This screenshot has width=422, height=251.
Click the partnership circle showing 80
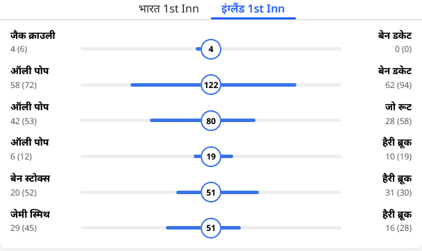pyautogui.click(x=211, y=121)
